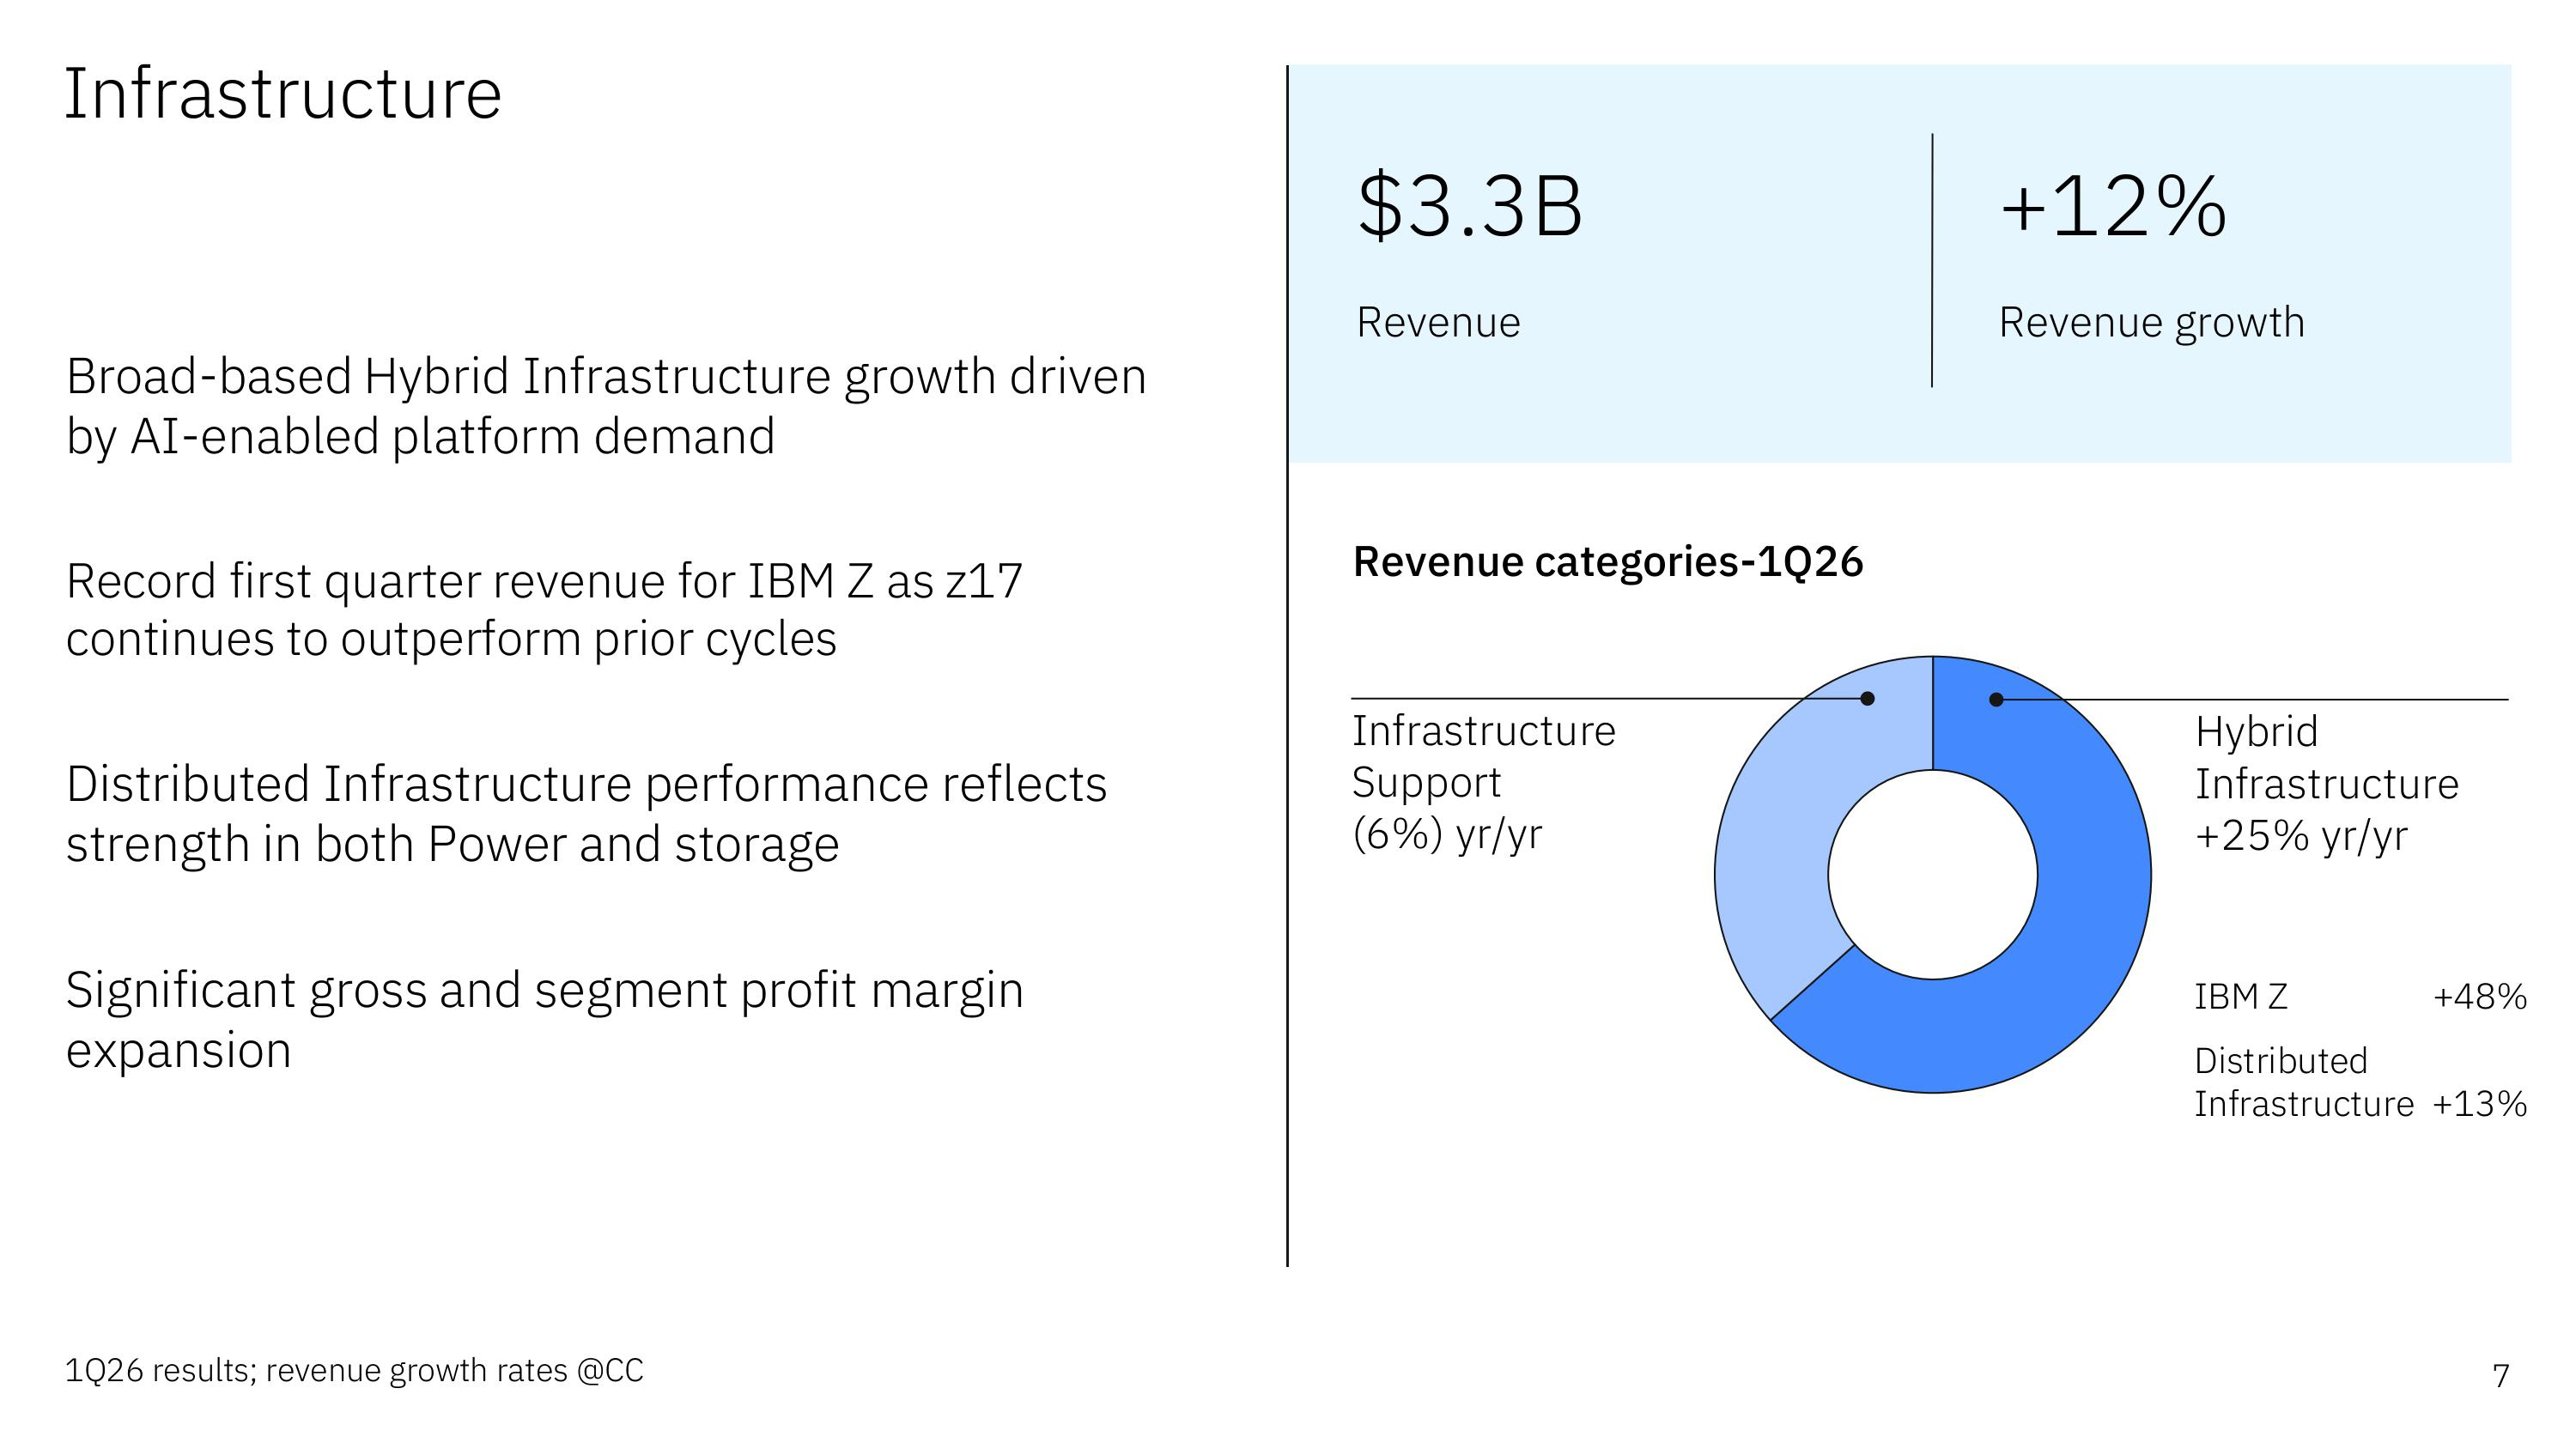Click the Record first quarter revenue paragraph
2576x1449 pixels.
pyautogui.click(x=544, y=610)
